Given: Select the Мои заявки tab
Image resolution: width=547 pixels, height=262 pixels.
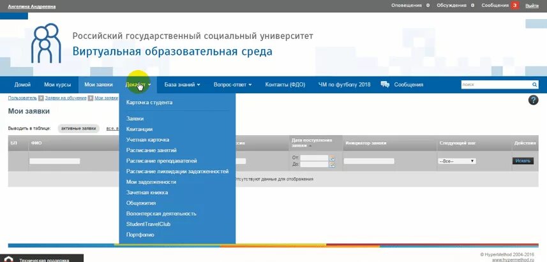Looking at the screenshot, I should pos(99,85).
